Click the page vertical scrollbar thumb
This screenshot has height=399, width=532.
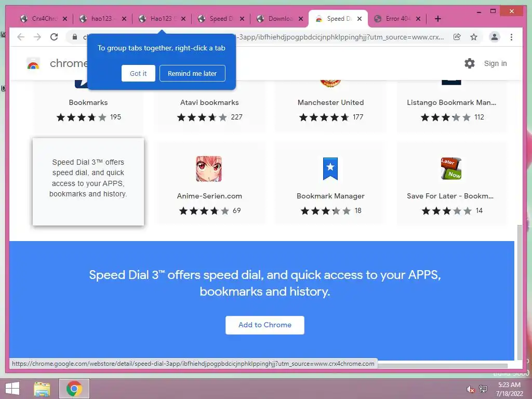[x=520, y=292]
